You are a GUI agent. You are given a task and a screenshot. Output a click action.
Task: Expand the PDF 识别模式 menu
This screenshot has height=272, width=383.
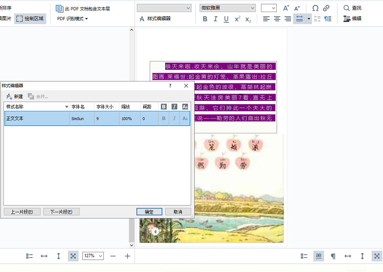72,19
